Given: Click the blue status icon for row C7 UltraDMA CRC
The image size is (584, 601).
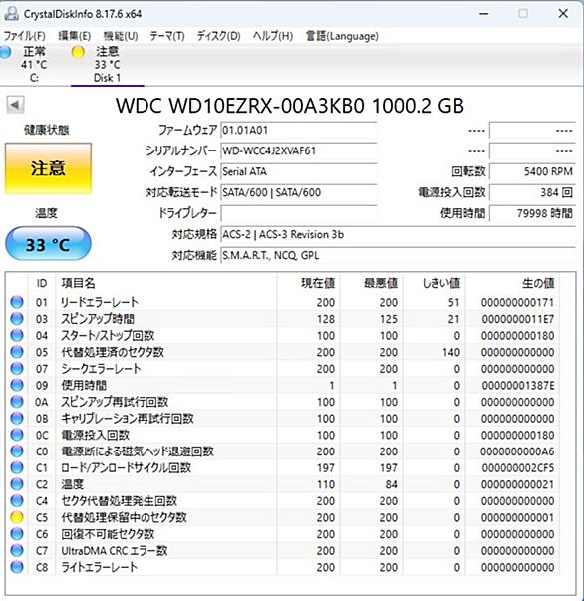Looking at the screenshot, I should point(17,551).
